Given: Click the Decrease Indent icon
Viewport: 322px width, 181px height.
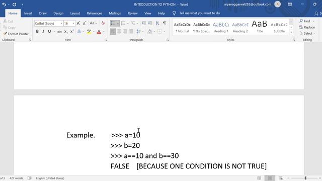Looking at the screenshot, I should [x=143, y=23].
